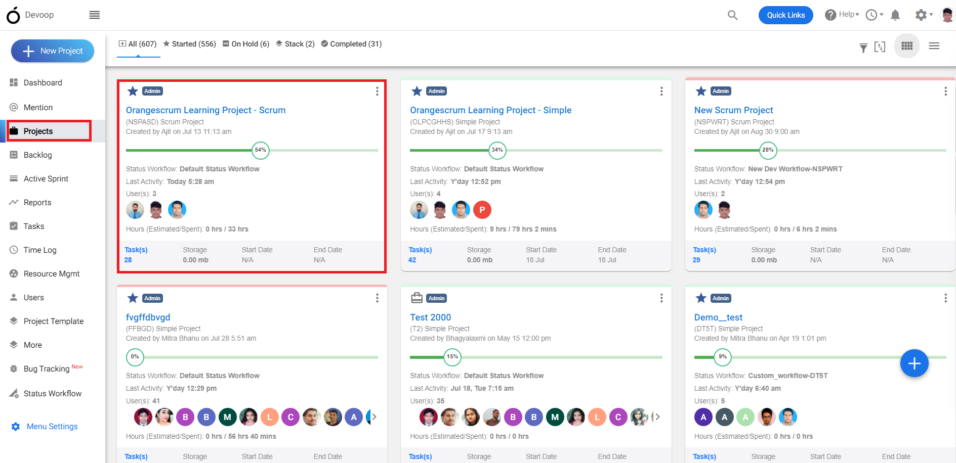Click the red P user avatar
This screenshot has width=956, height=463.
pyautogui.click(x=482, y=210)
